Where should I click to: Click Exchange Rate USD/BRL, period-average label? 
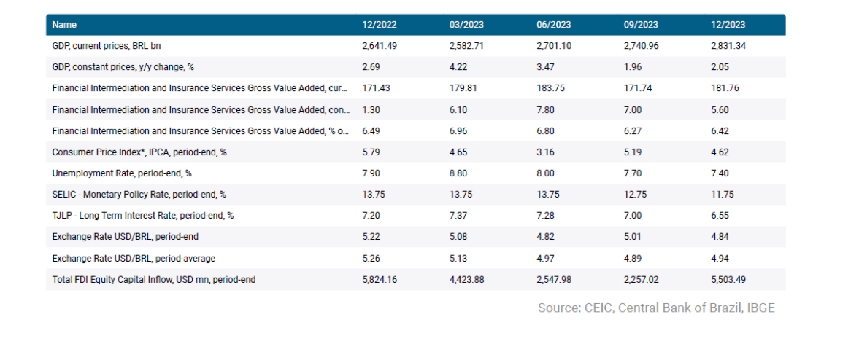[134, 258]
